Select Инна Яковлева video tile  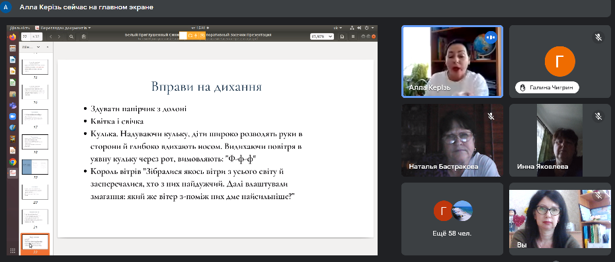click(x=560, y=140)
